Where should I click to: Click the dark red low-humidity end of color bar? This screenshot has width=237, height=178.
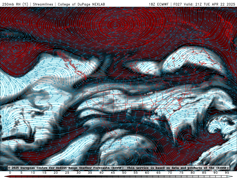[x=8, y=177]
